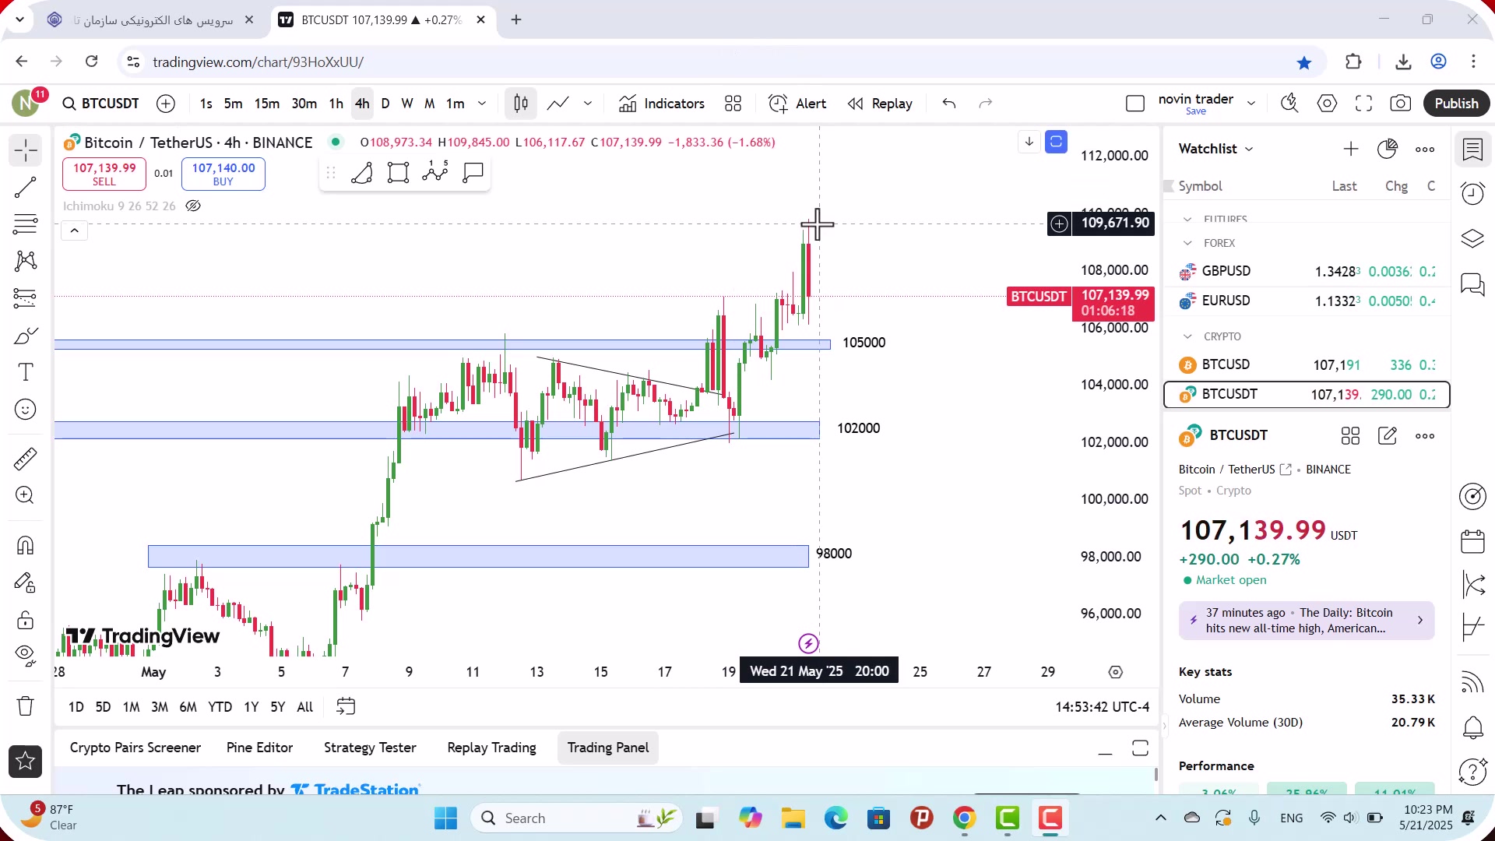Select GBPUSD in the watchlist
The width and height of the screenshot is (1495, 841).
pos(1307,271)
